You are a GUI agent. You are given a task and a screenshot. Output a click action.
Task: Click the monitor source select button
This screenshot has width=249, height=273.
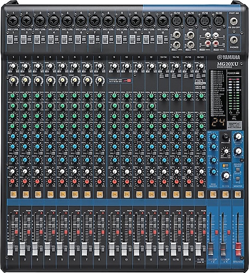pyautogui.click(x=238, y=169)
